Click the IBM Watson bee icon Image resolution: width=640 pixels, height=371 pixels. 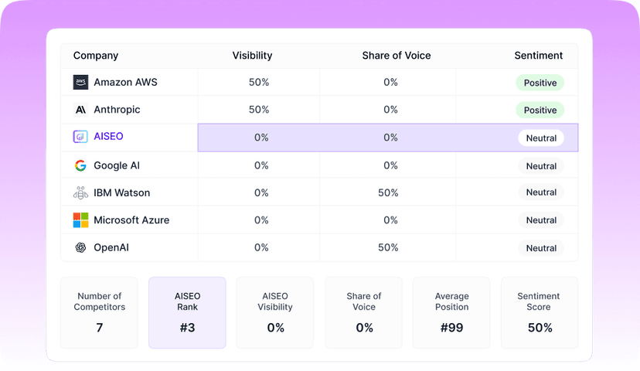click(x=80, y=192)
